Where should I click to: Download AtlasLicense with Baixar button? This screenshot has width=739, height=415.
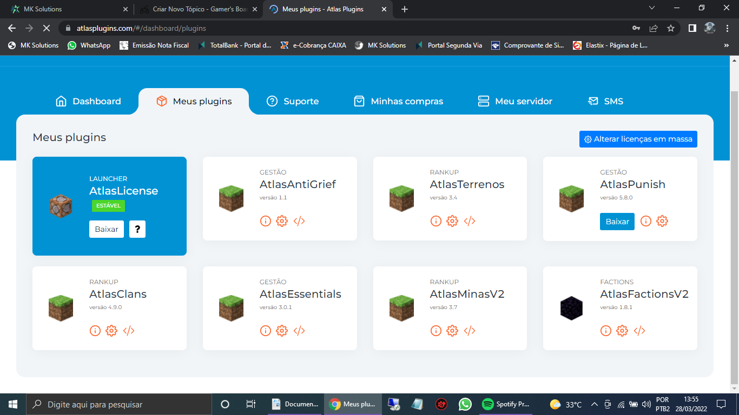coord(107,229)
